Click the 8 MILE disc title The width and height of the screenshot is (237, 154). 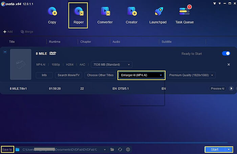click(41, 54)
